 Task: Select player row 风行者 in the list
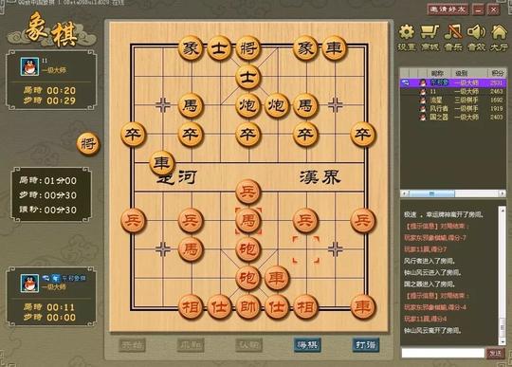[453, 108]
